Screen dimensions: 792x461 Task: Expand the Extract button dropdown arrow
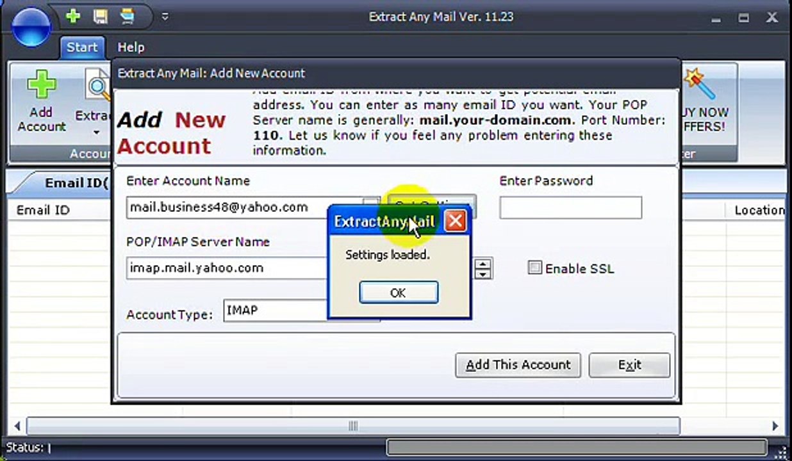click(x=96, y=133)
